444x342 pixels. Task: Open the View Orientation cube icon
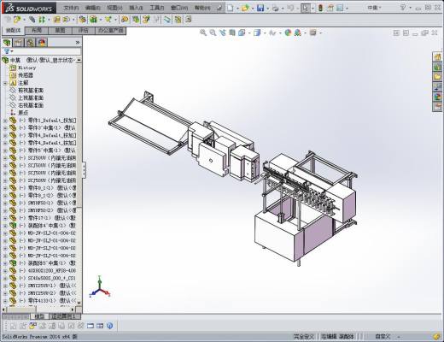pos(242,32)
